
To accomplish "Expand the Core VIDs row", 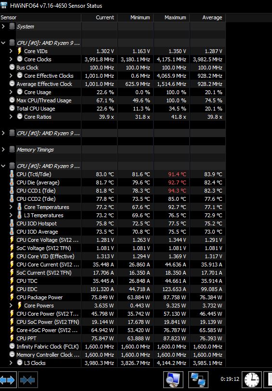I will [x=11, y=51].
